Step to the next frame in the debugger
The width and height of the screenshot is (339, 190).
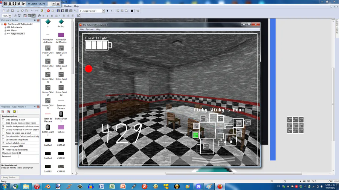[x=19, y=4]
